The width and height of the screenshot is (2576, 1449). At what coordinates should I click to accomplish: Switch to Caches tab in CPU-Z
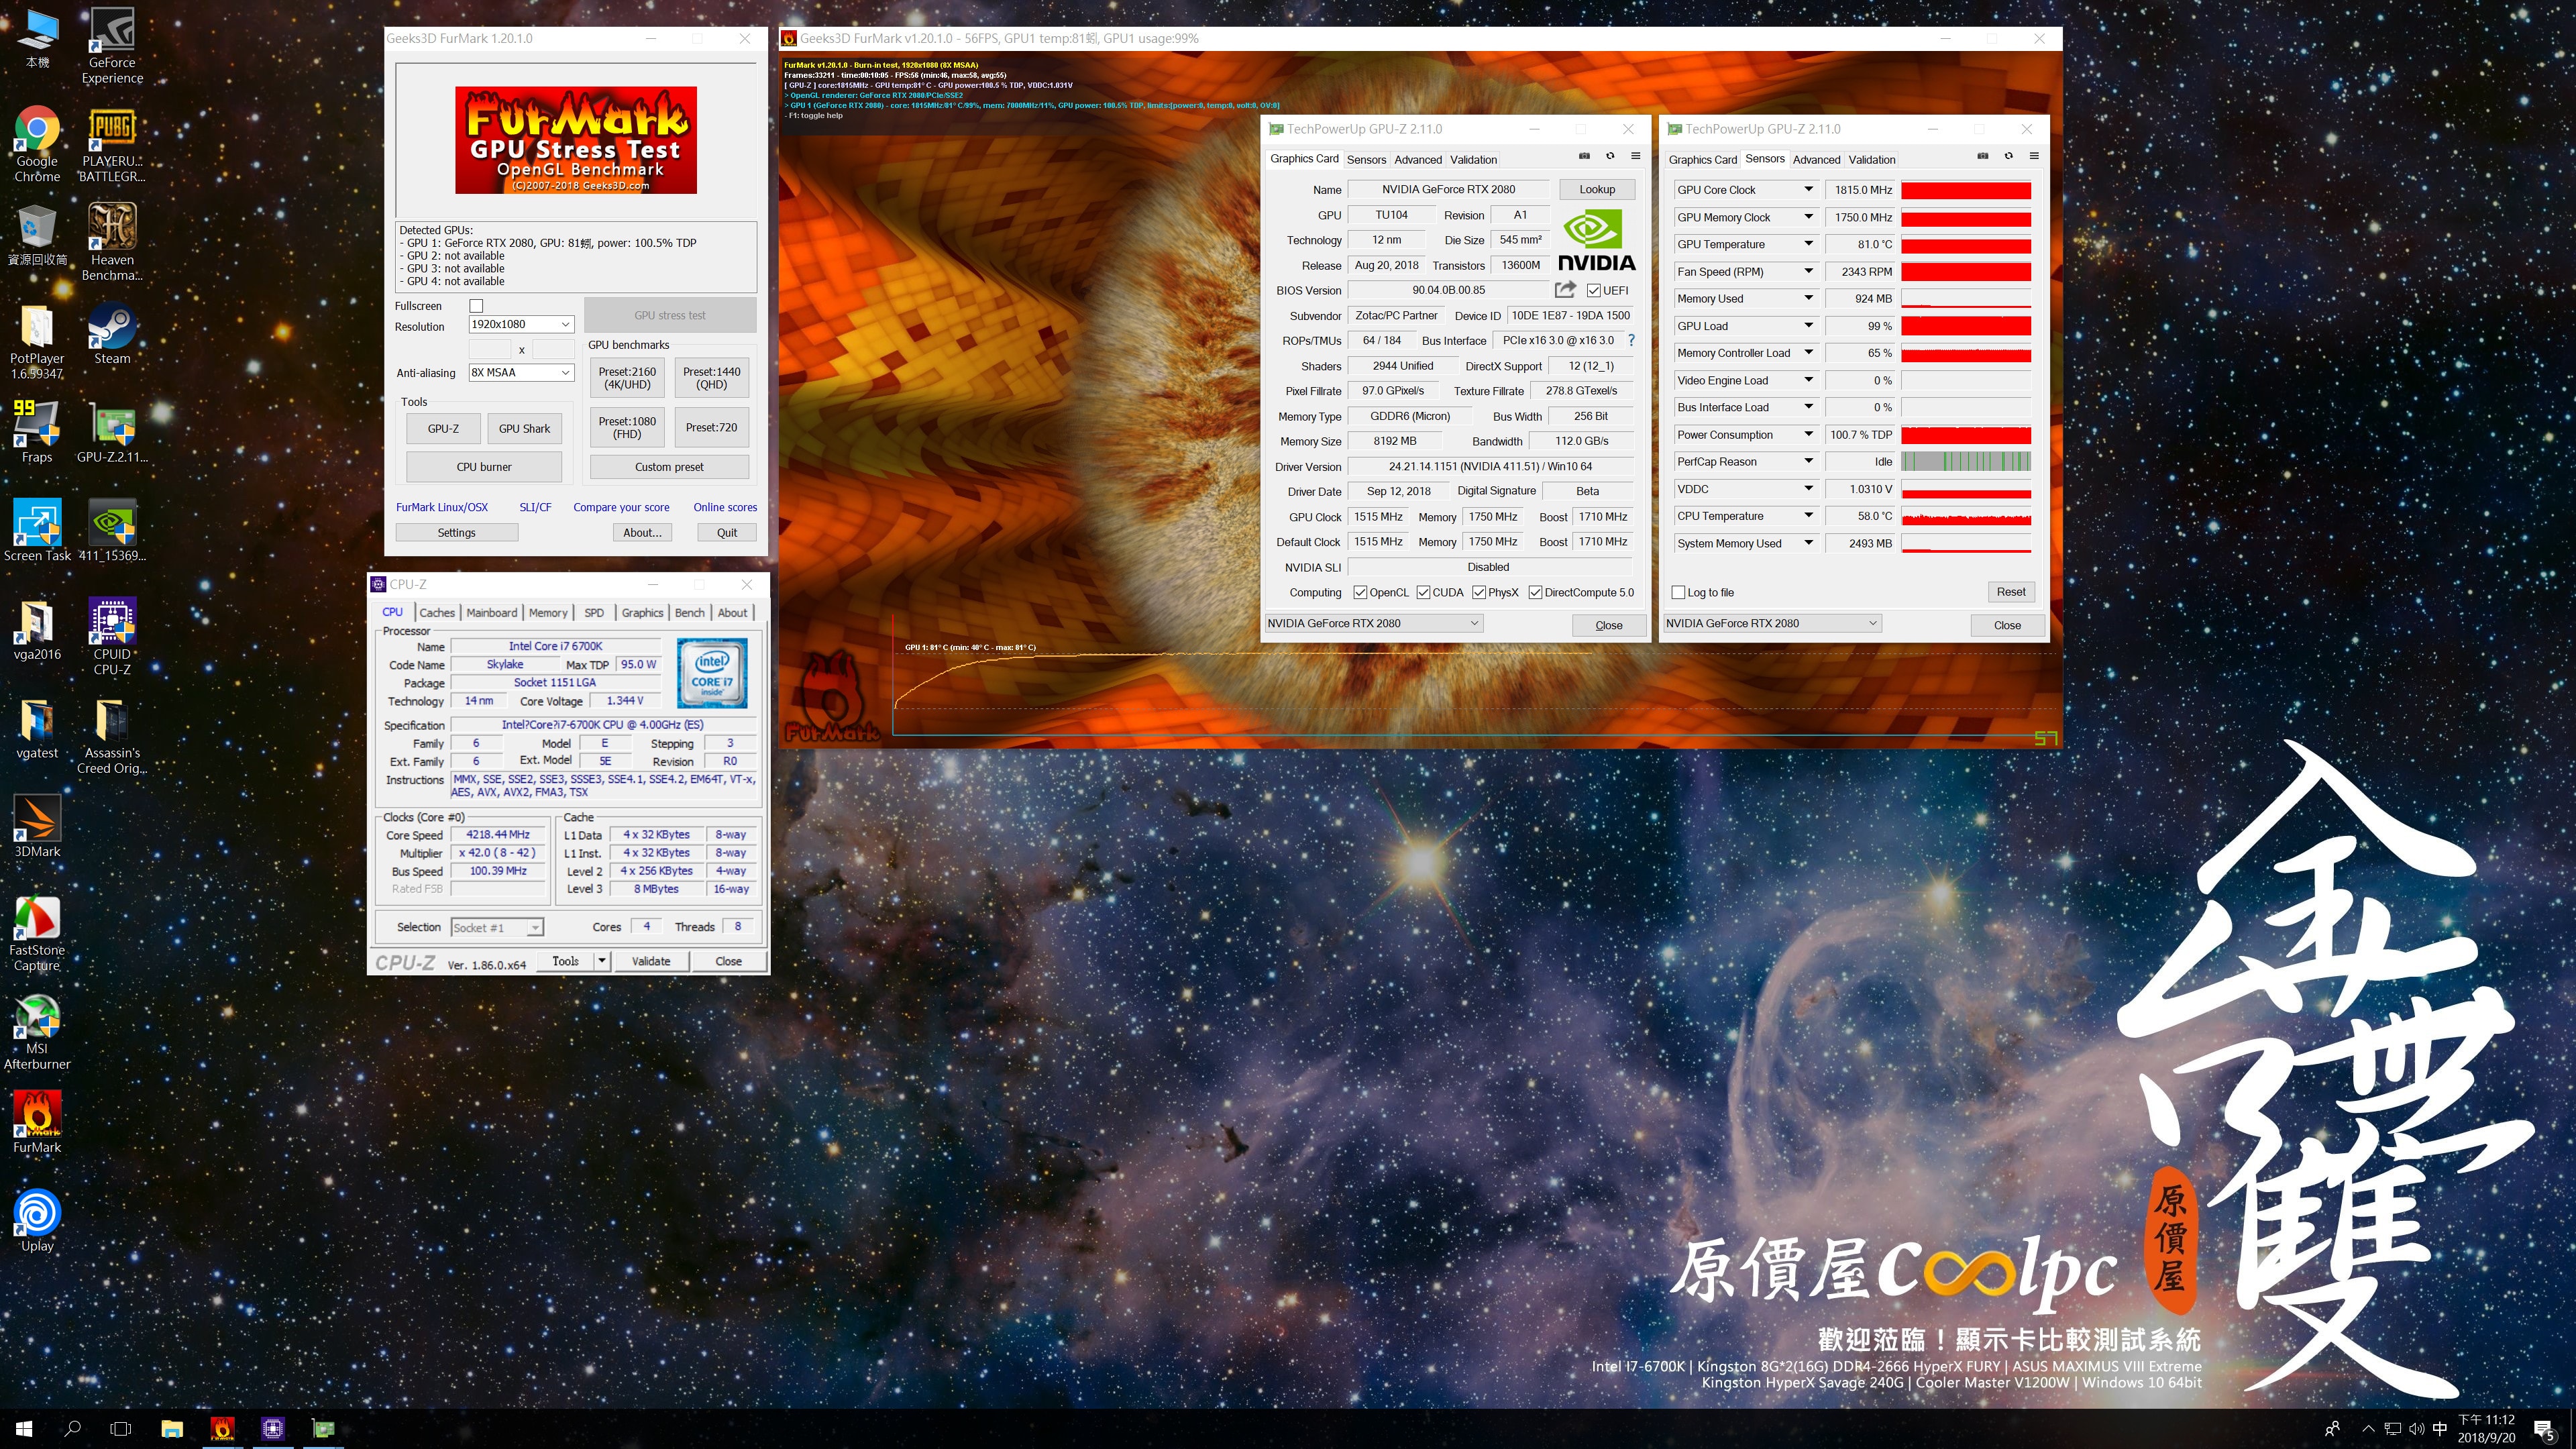(437, 612)
